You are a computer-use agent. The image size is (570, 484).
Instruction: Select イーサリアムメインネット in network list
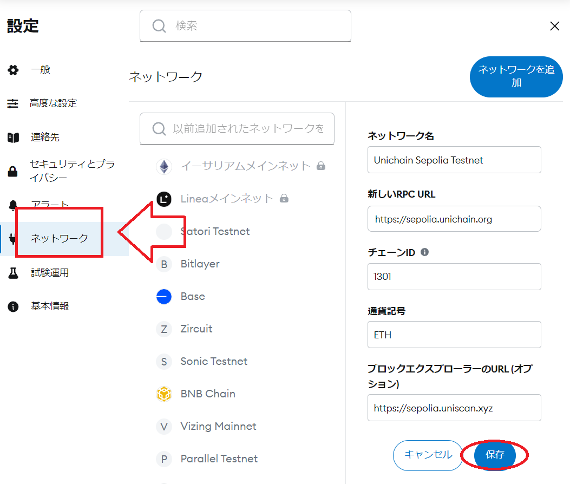point(245,166)
